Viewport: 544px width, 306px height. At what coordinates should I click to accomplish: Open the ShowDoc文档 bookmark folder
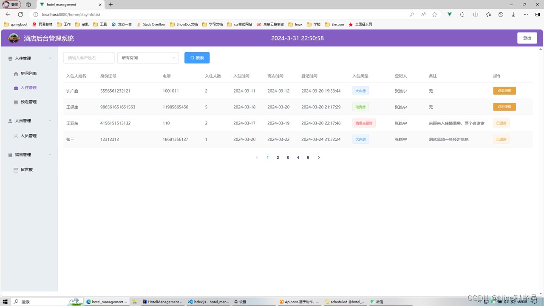(x=184, y=25)
